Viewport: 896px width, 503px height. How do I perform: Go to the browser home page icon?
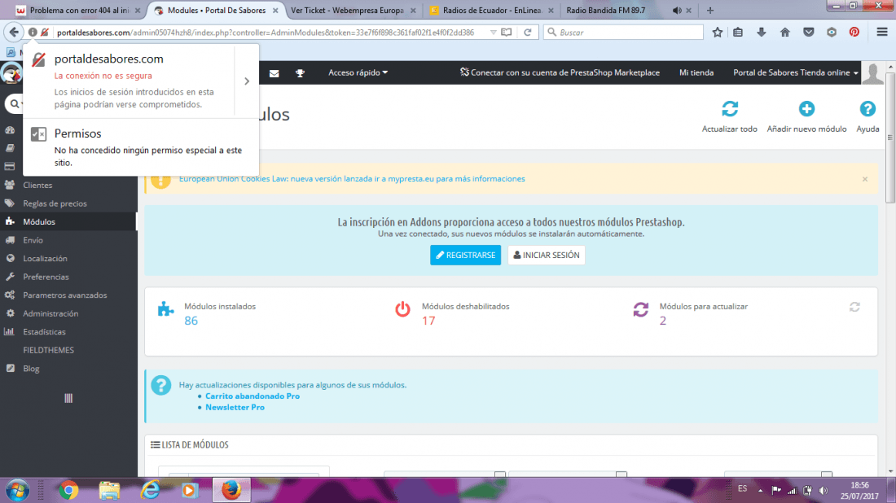coord(784,33)
